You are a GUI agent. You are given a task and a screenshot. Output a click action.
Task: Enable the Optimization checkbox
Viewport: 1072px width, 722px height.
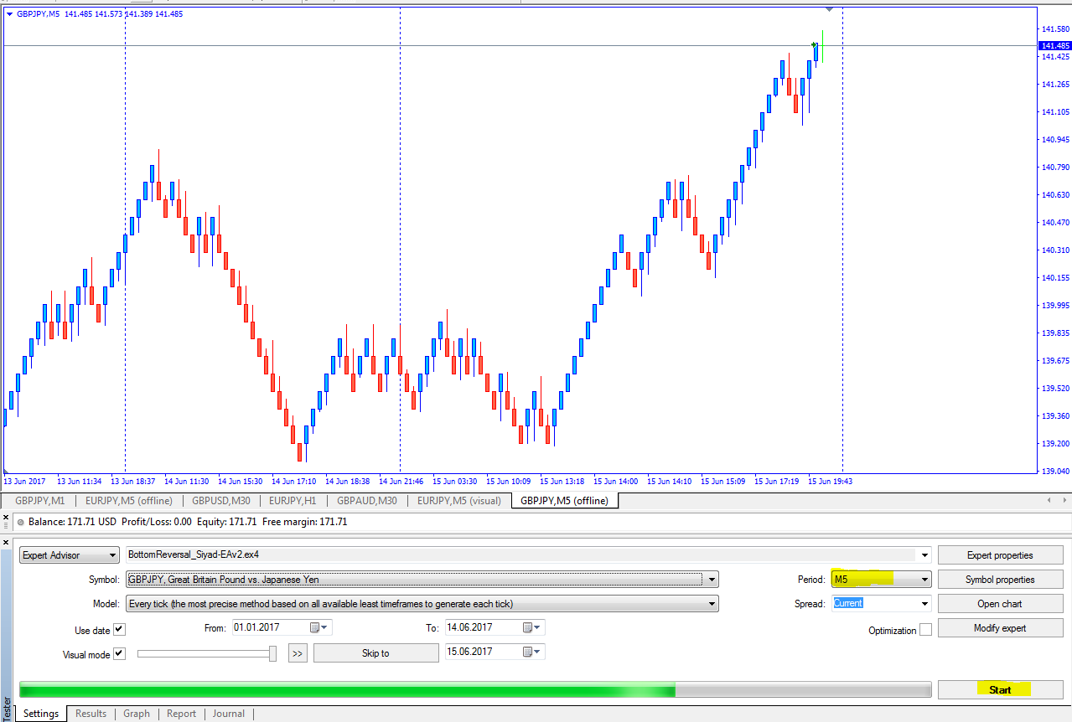coord(925,630)
